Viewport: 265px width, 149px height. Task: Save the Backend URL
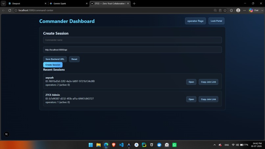point(55,59)
